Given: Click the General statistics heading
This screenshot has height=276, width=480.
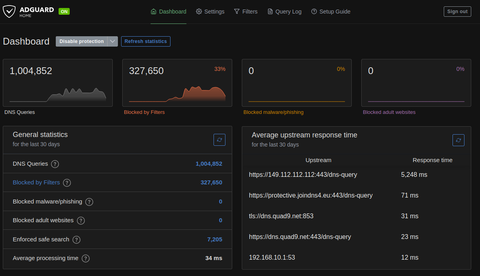Looking at the screenshot, I should (x=40, y=135).
